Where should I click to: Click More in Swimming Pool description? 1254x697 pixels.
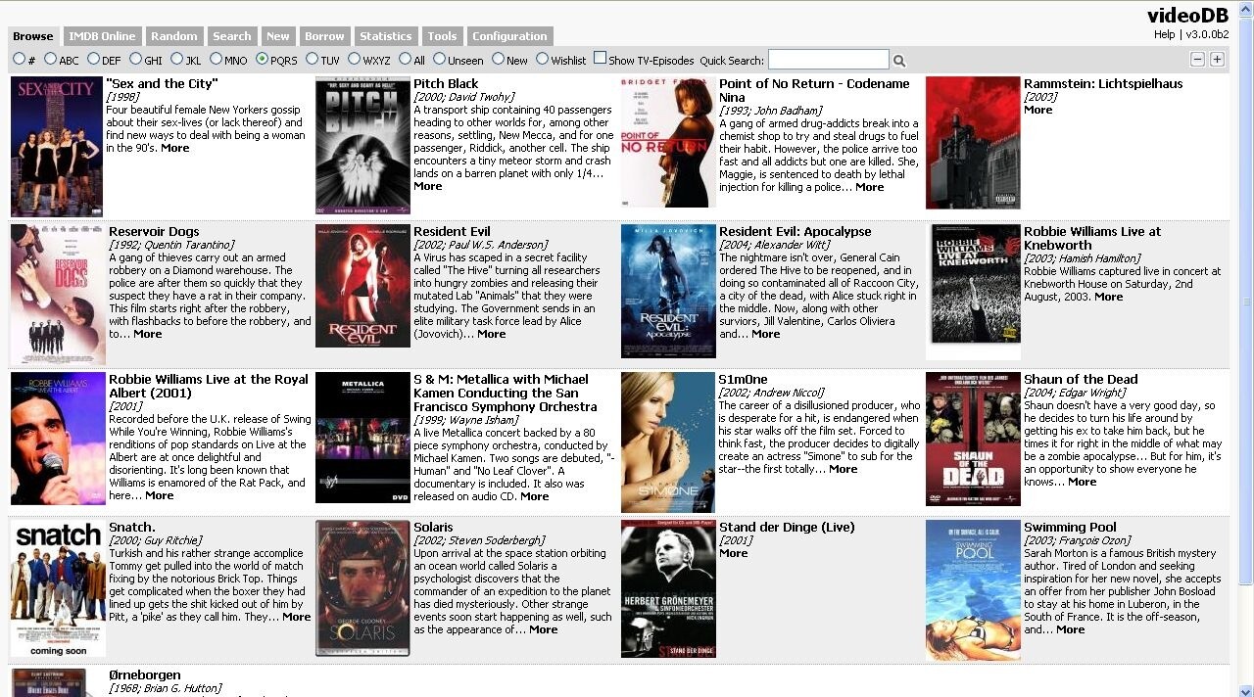coord(1070,629)
